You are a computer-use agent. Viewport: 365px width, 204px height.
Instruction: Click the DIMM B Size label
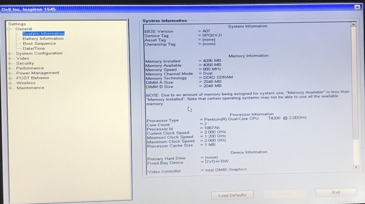click(x=160, y=87)
